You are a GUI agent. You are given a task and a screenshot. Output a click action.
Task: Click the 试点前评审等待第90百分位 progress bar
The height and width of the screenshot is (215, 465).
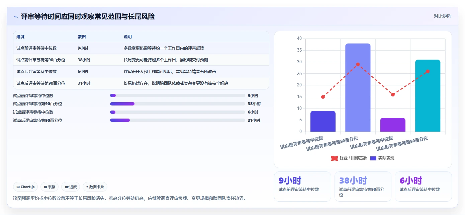point(178,104)
